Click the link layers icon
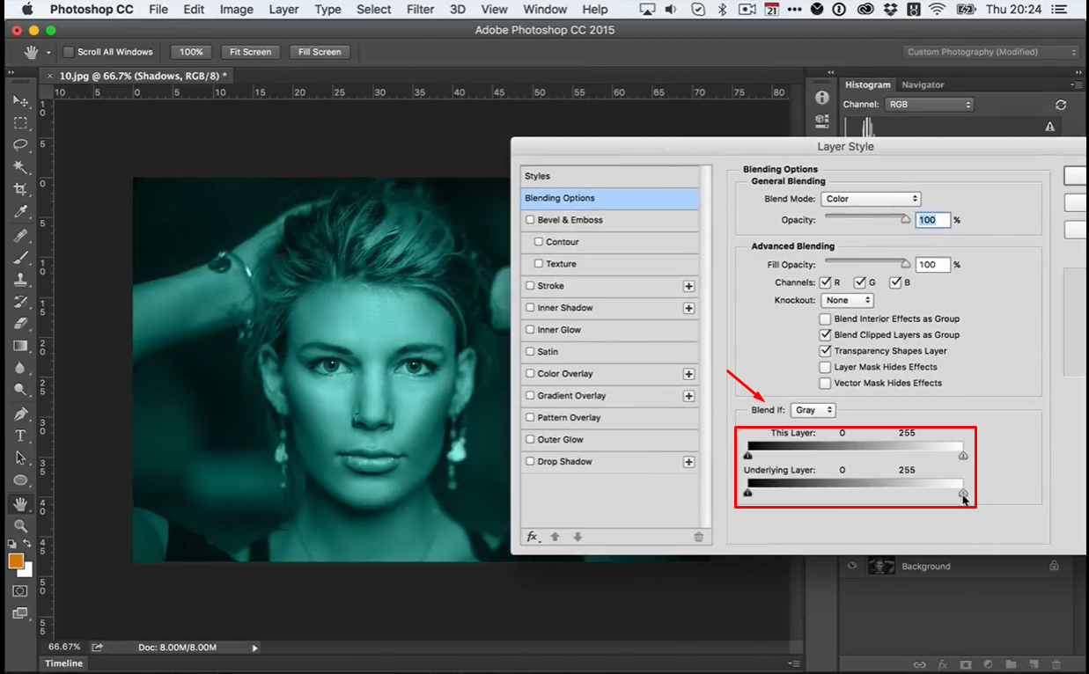Viewport: 1089px width, 674px height. coord(920,664)
